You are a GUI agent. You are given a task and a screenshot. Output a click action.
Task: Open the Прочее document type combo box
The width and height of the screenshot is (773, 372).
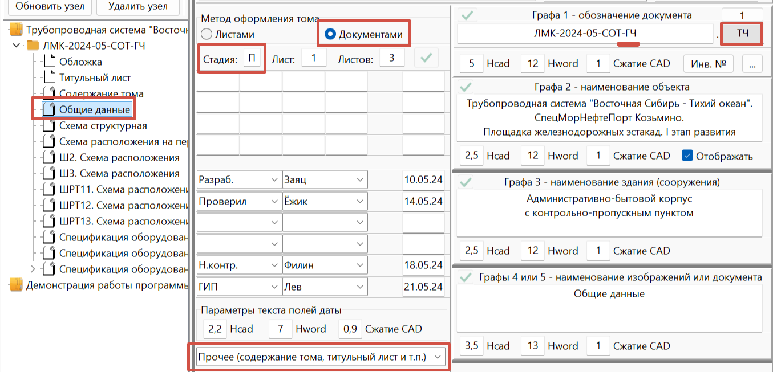click(x=319, y=357)
